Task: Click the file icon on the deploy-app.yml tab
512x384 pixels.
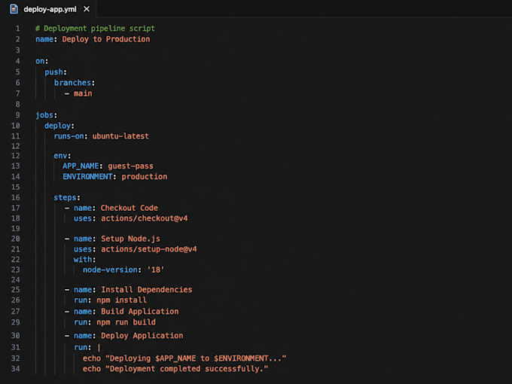Action: coord(14,9)
